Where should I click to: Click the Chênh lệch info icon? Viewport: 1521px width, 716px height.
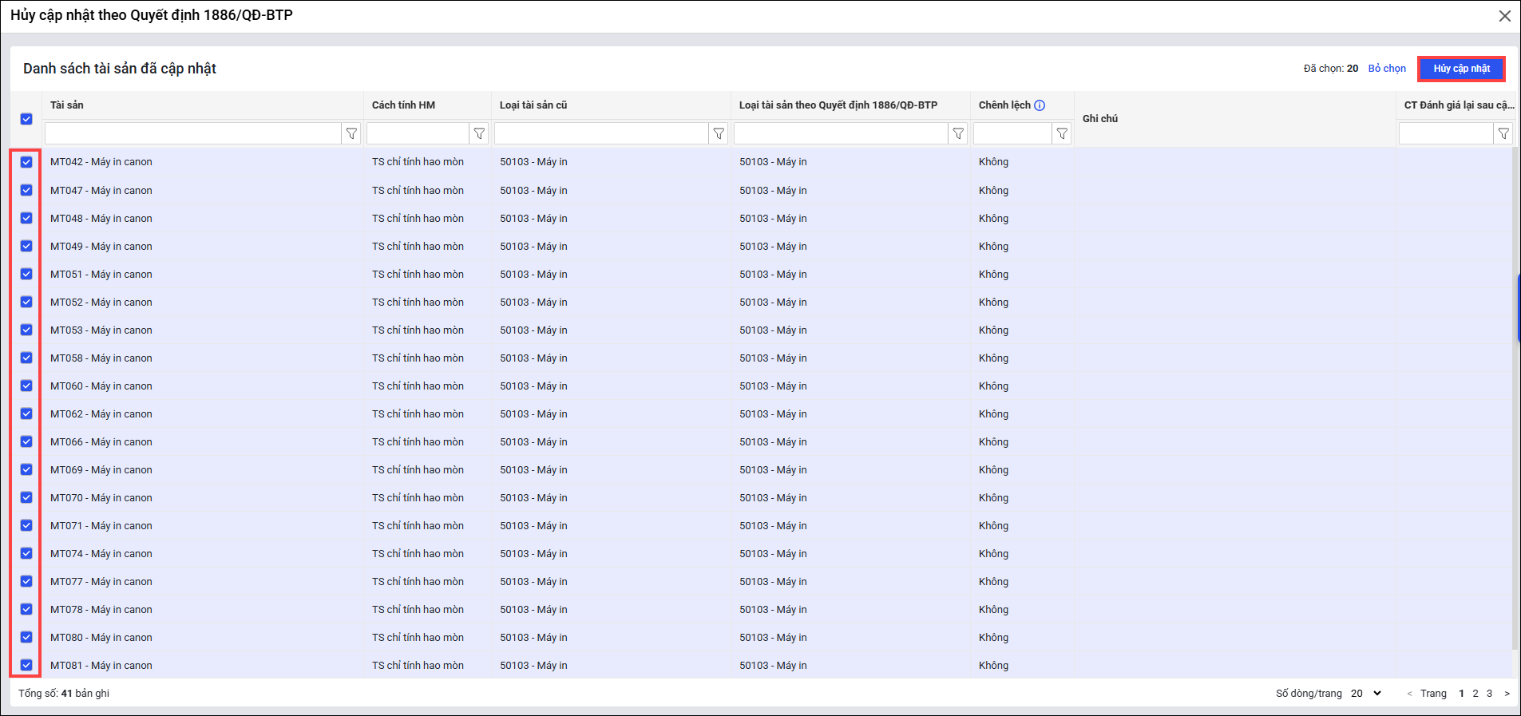pyautogui.click(x=1040, y=105)
